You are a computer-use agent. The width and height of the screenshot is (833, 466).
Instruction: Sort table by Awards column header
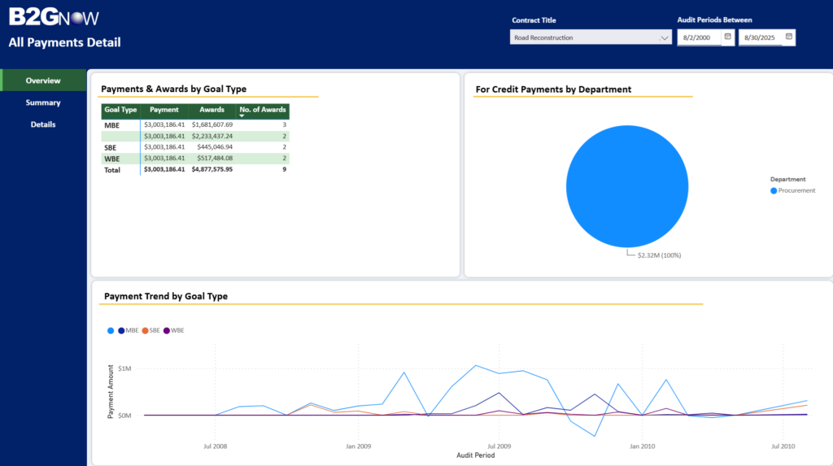[x=212, y=110]
